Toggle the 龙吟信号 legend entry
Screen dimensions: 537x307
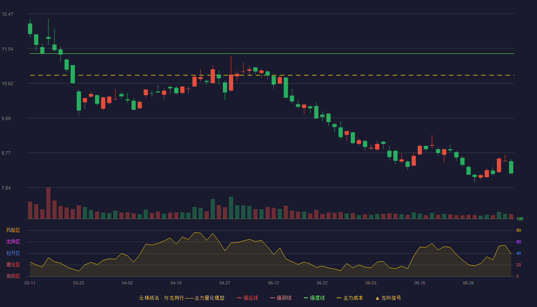pos(388,298)
